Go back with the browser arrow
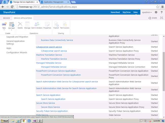This screenshot has height=123, width=165. [x=3, y=7]
